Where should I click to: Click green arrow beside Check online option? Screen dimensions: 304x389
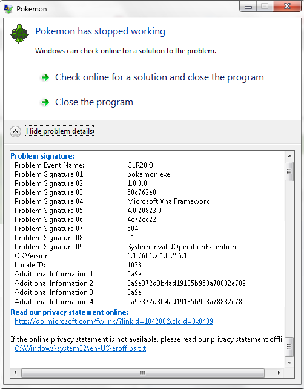click(x=45, y=77)
